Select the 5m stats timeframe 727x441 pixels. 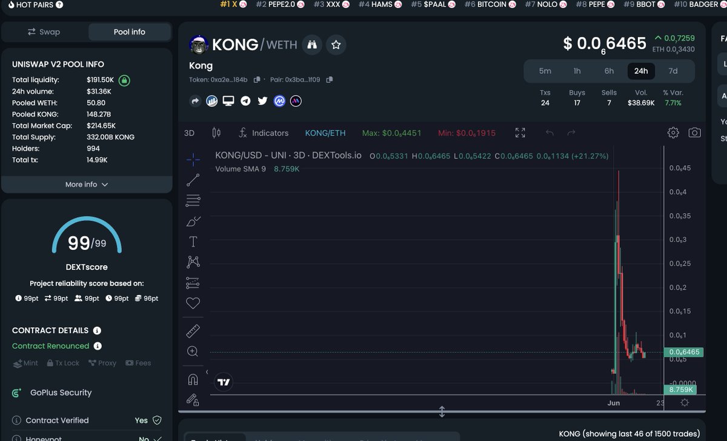545,71
